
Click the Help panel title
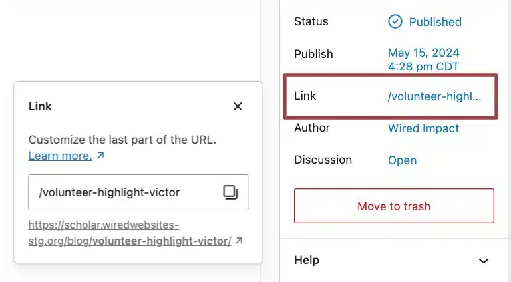307,260
